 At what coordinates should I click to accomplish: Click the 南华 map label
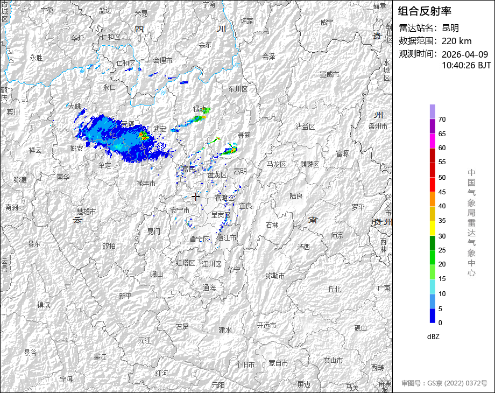(x=63, y=177)
